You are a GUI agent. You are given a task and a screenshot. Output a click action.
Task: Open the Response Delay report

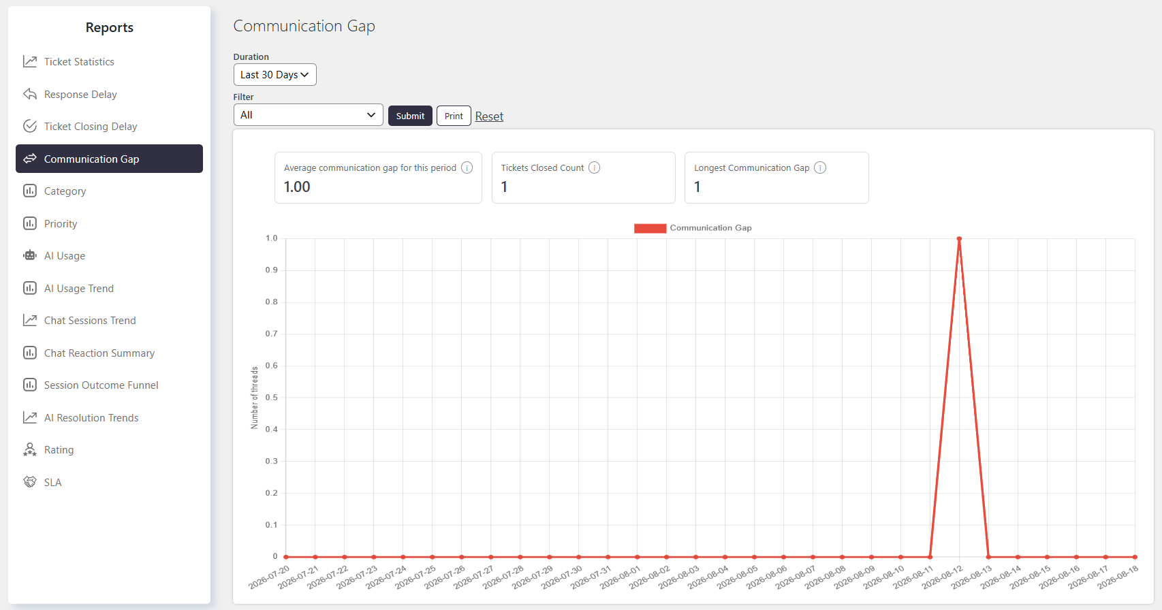pyautogui.click(x=109, y=94)
